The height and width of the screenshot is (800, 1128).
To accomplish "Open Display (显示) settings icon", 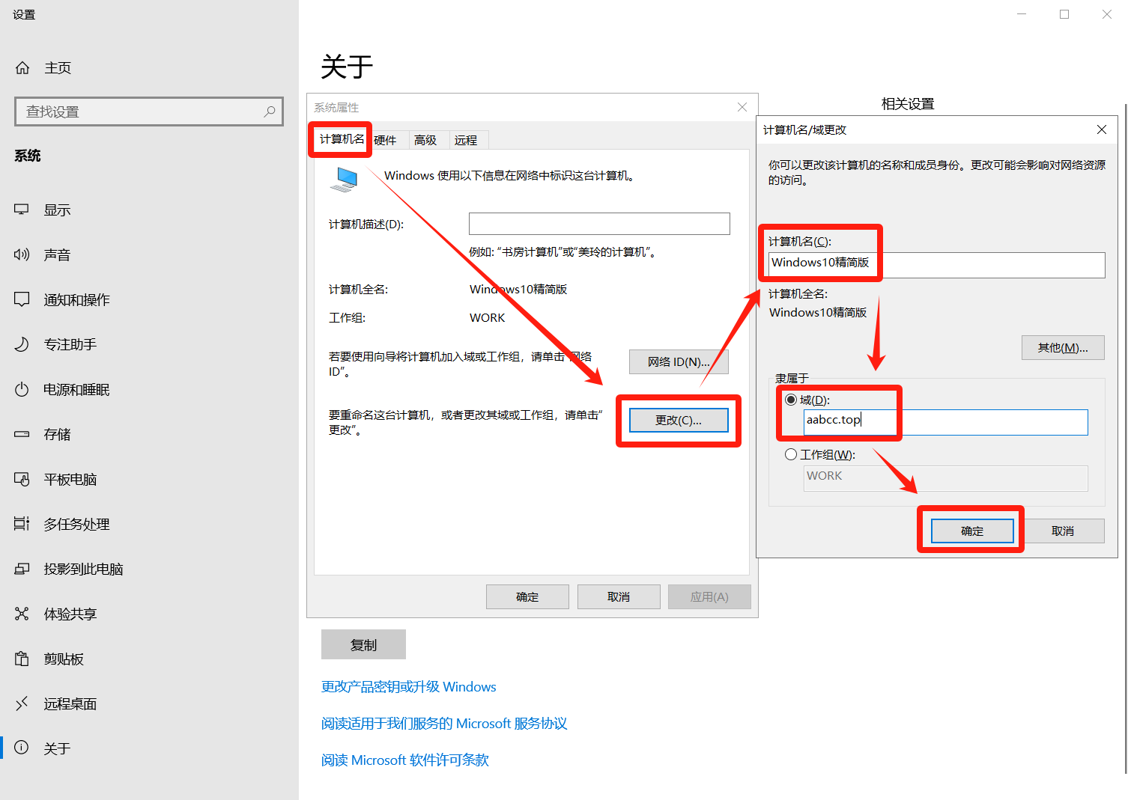I will point(22,210).
